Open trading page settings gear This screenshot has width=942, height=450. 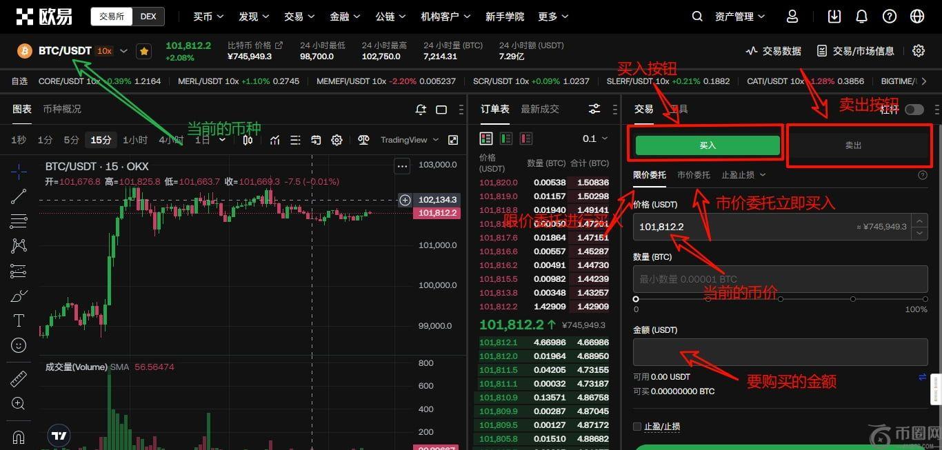click(919, 50)
